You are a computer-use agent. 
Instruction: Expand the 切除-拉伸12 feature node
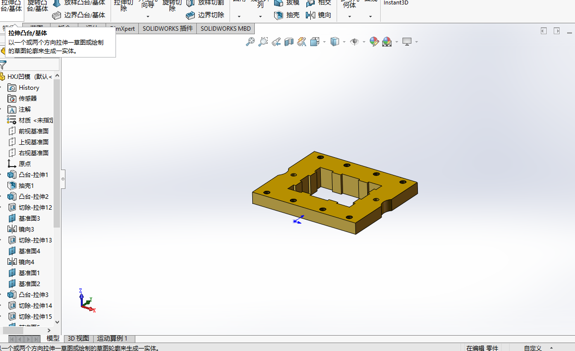tap(0, 208)
